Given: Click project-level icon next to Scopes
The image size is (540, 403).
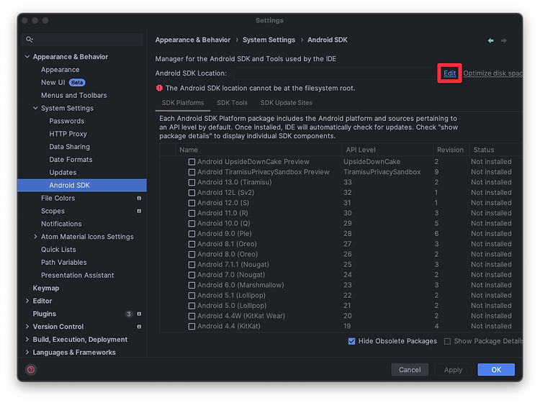Looking at the screenshot, I should 139,211.
